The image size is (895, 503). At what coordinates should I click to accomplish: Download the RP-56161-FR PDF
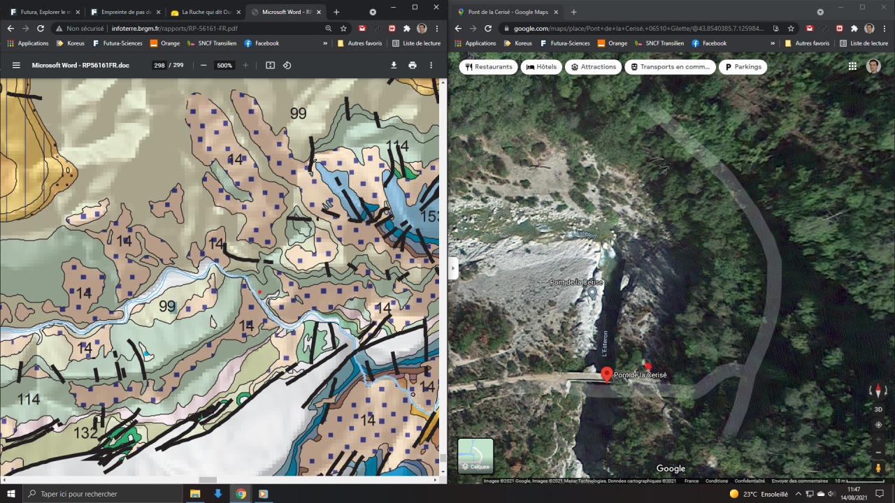tap(394, 66)
